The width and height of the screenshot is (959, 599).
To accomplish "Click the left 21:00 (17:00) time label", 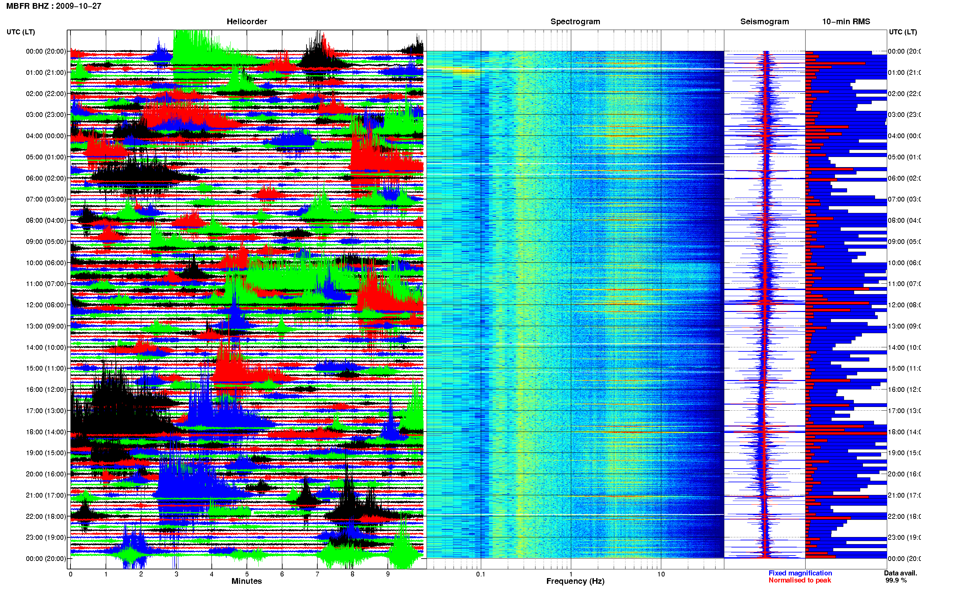I will [46, 495].
